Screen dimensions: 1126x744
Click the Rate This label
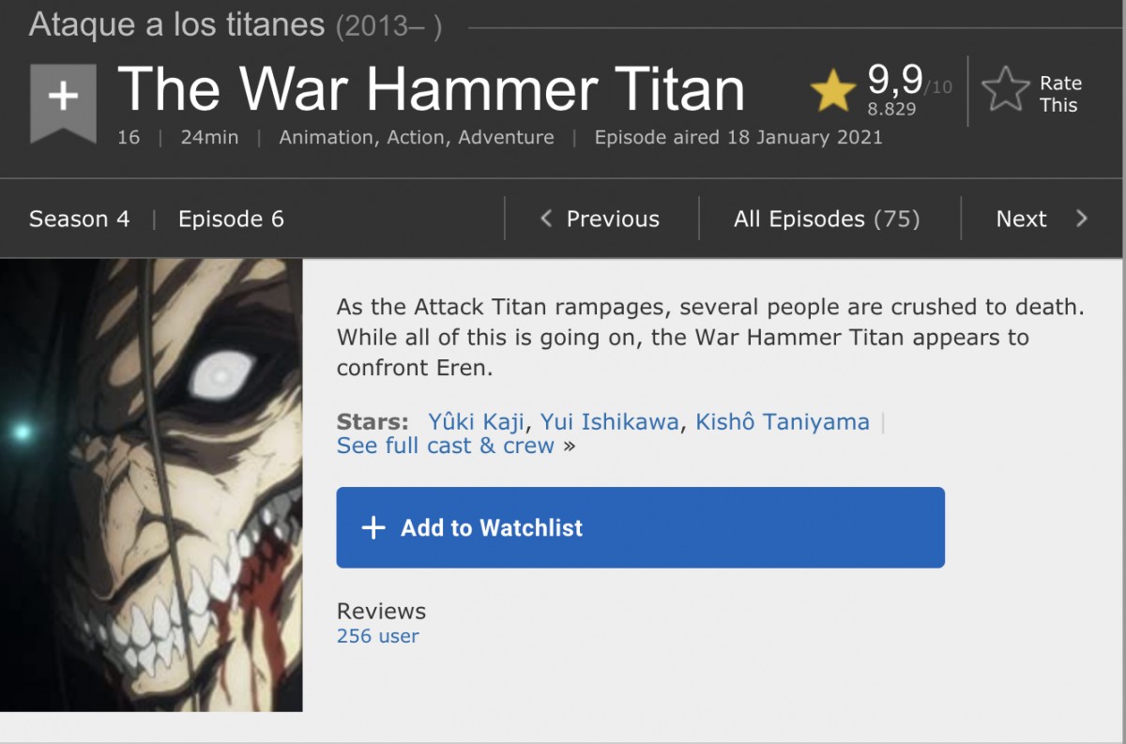[x=1059, y=94]
